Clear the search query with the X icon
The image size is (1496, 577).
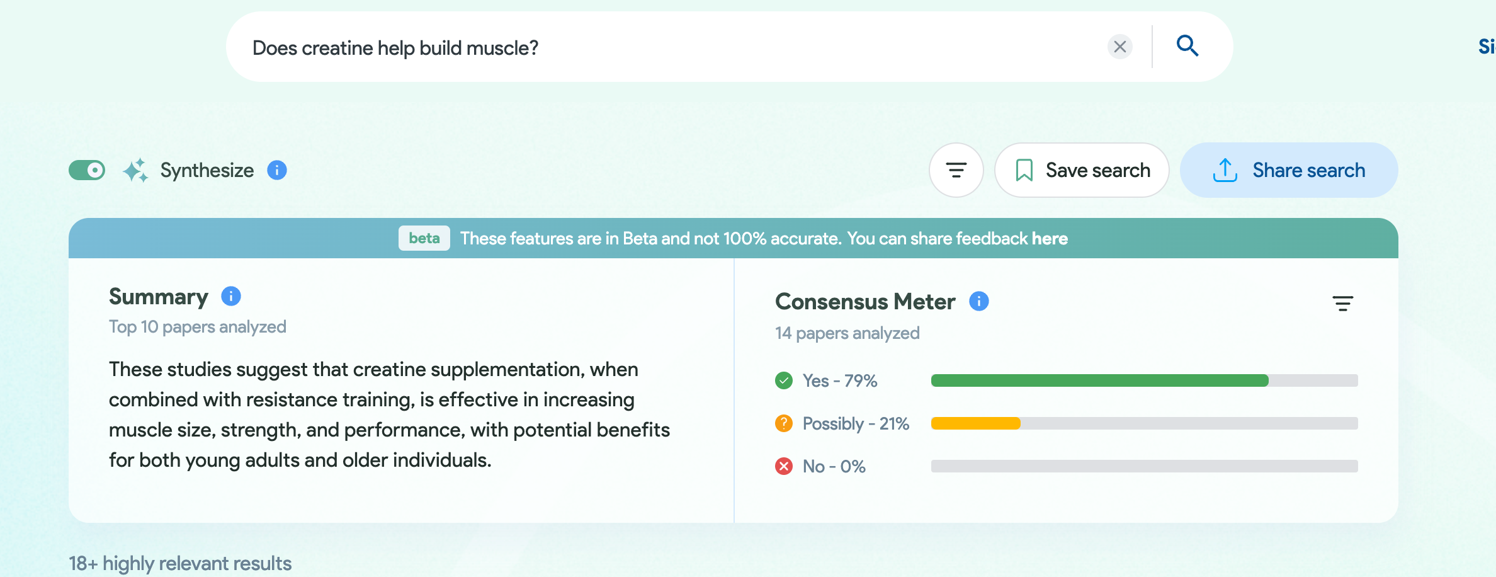[x=1119, y=46]
